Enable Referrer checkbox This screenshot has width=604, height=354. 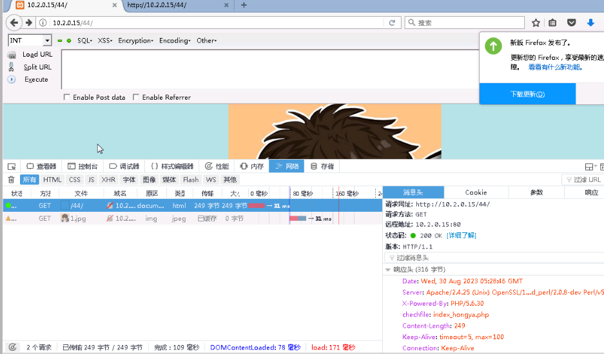point(135,97)
